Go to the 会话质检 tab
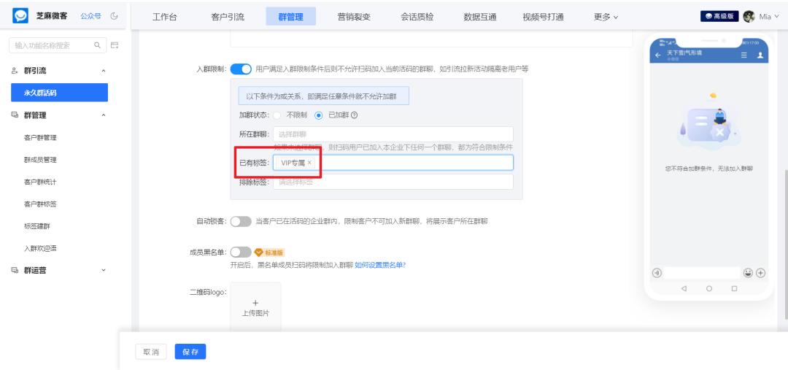Screen dimensions: 788x370 click(417, 17)
